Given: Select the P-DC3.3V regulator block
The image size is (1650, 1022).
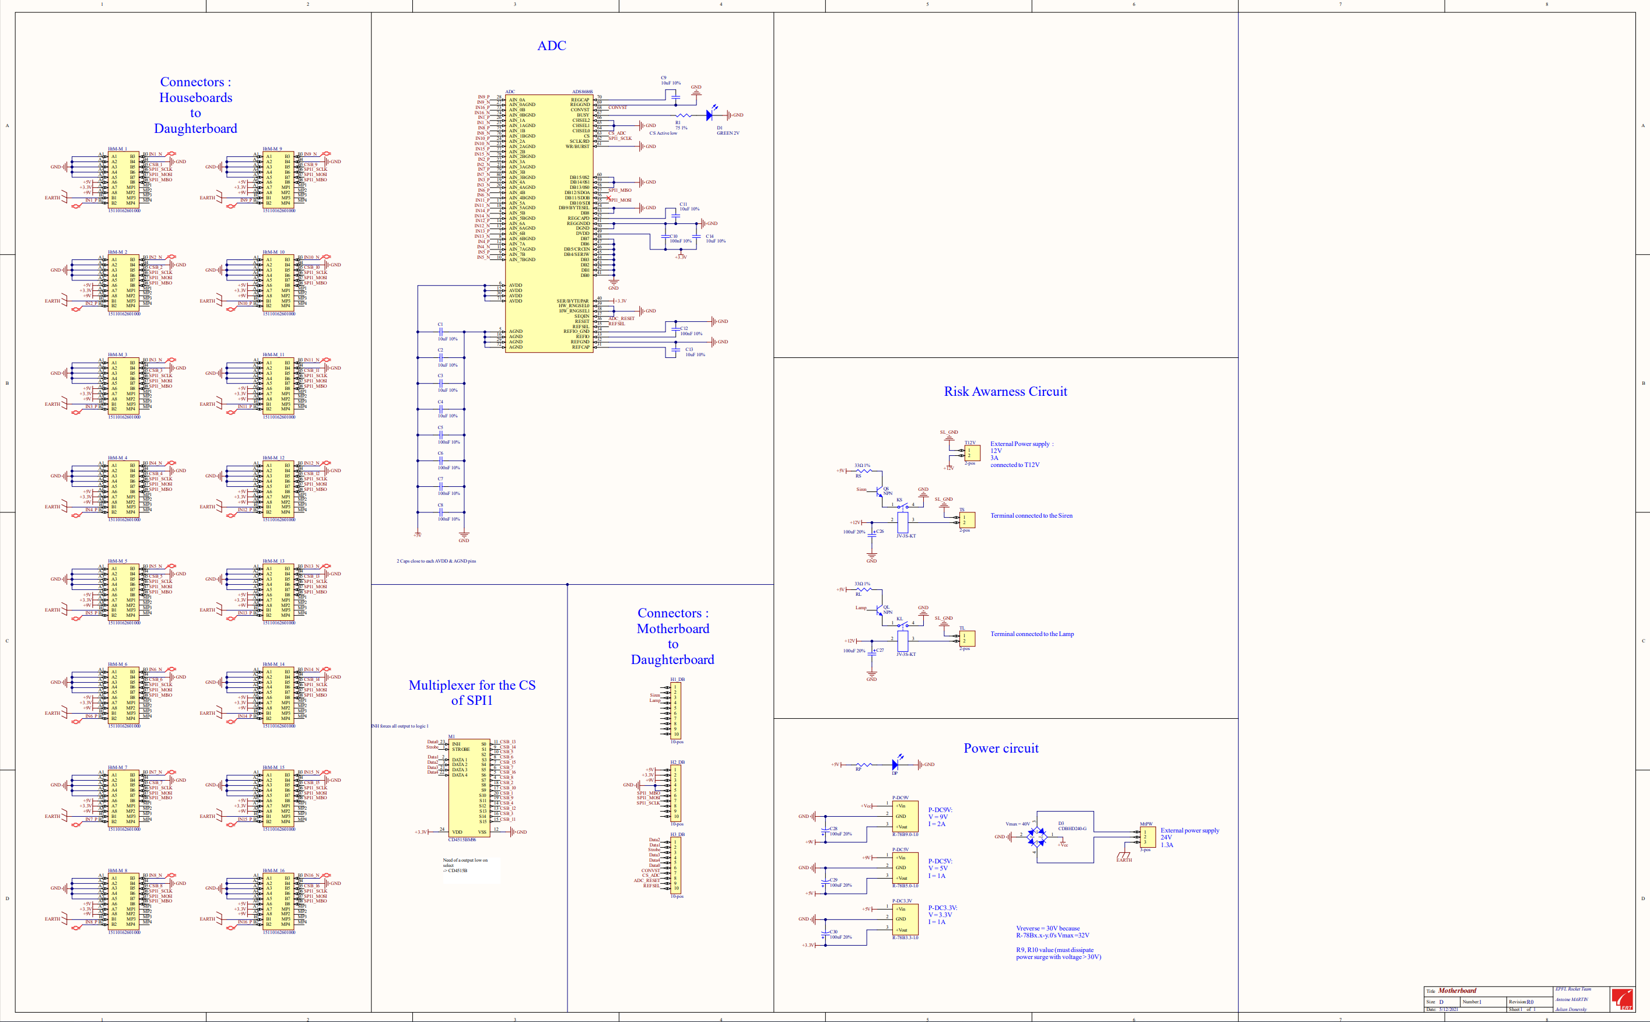Looking at the screenshot, I should point(905,919).
